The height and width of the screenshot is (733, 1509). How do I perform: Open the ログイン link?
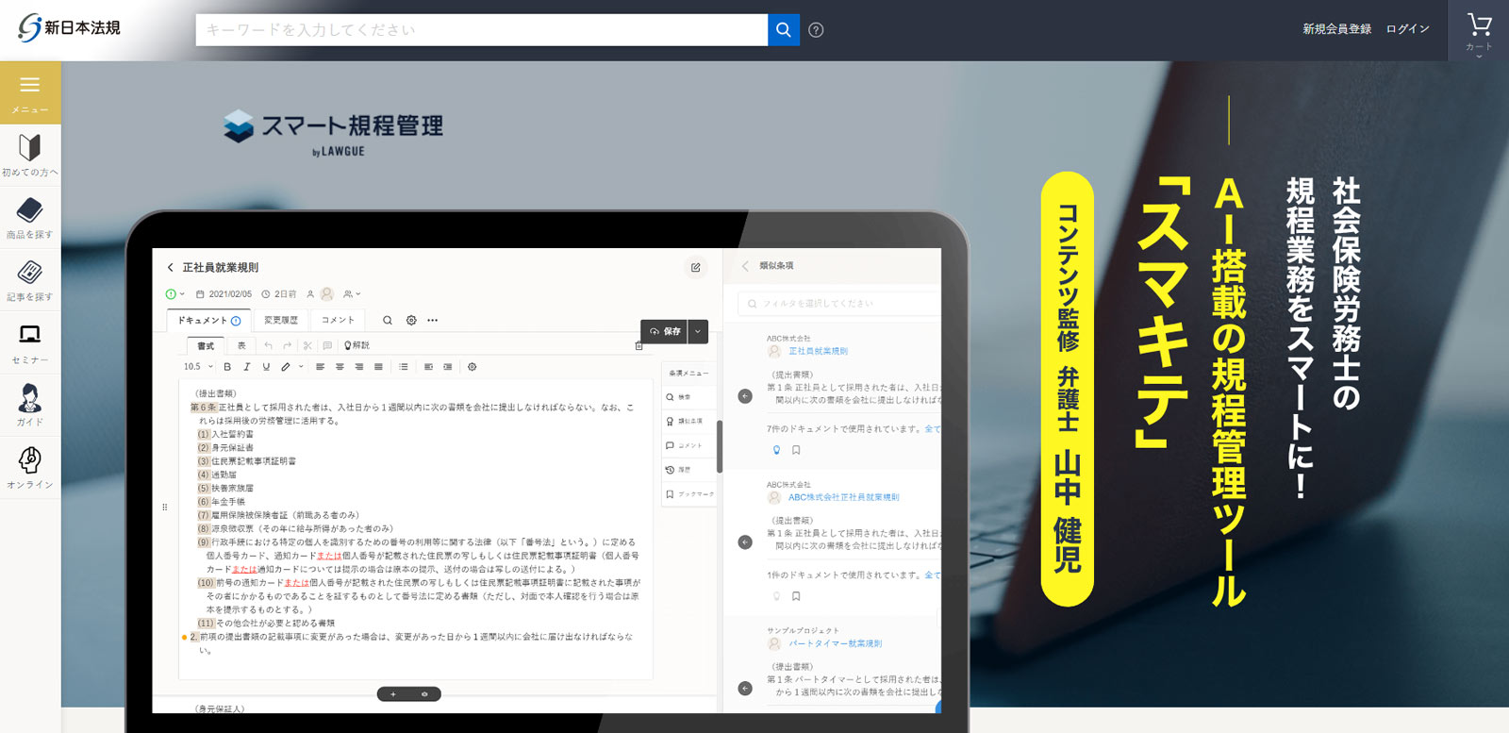click(x=1407, y=29)
